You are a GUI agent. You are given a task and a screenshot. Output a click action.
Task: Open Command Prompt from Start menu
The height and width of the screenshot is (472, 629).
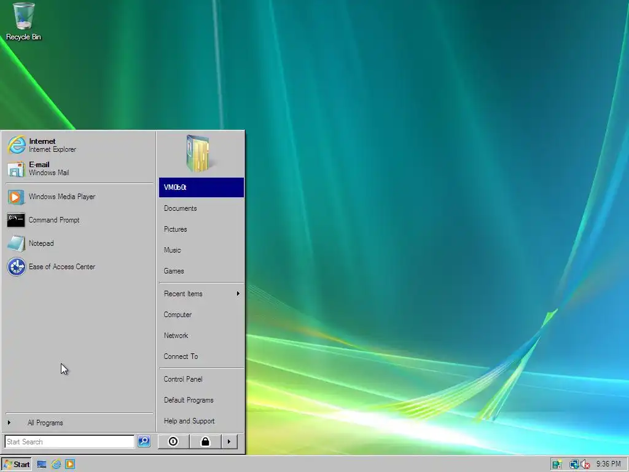[79, 220]
